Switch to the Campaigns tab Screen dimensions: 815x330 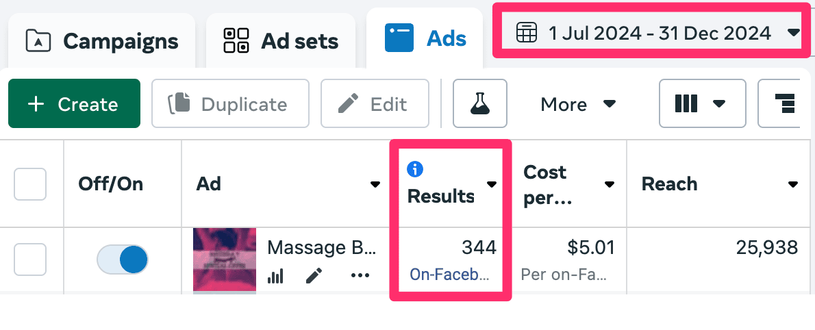pos(101,41)
